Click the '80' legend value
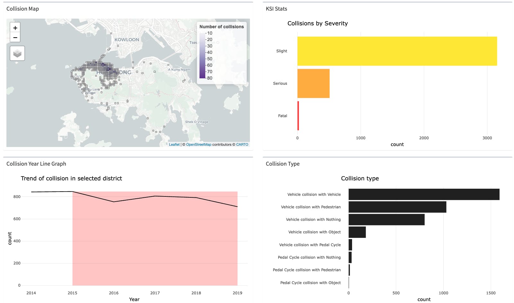514x303 pixels. click(209, 78)
